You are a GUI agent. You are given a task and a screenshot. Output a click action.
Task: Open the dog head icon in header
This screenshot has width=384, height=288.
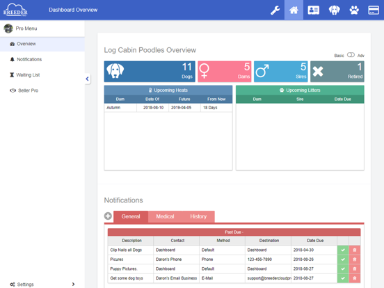tap(334, 10)
